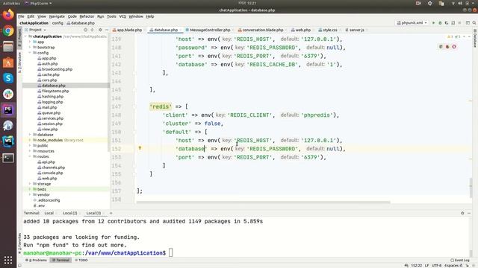
Task: Click the config breadcrumb
Action: point(58,23)
